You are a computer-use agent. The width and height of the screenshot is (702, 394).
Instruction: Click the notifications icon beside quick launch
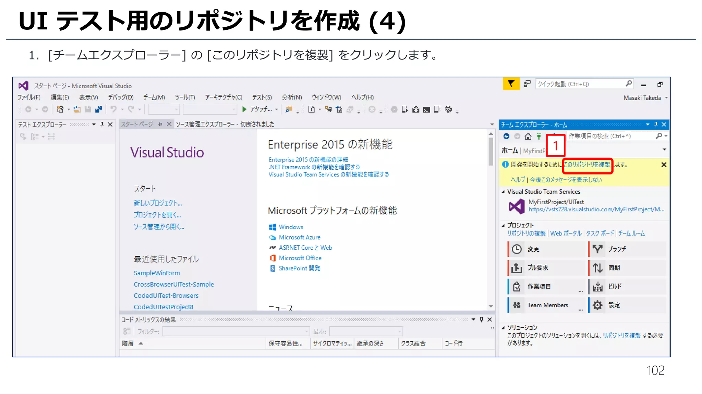point(527,84)
